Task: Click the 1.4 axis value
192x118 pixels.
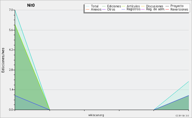Action: click(x=11, y=90)
